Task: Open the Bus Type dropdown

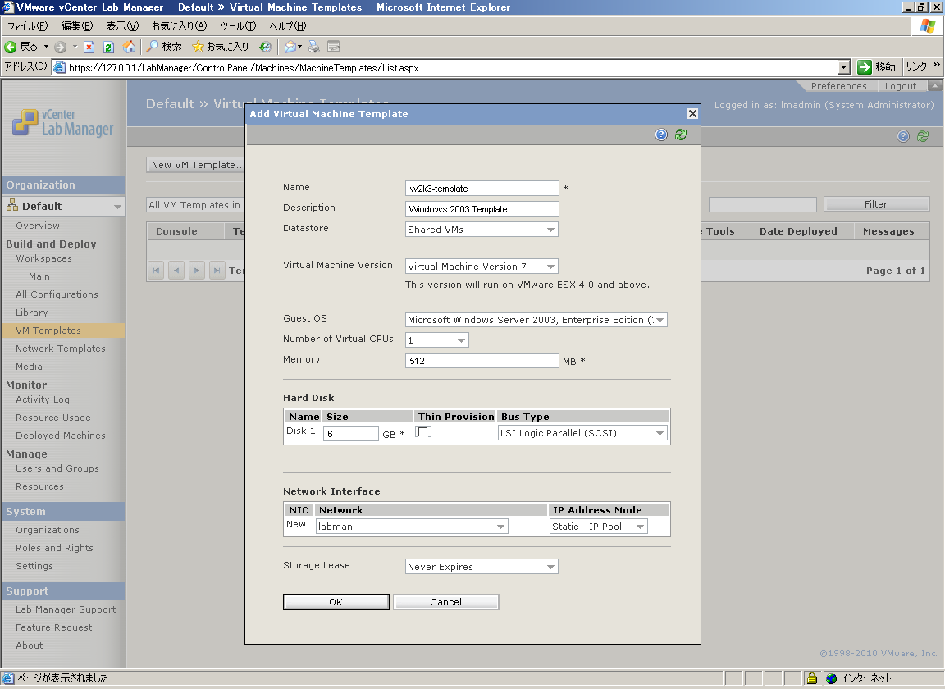Action: (x=582, y=433)
